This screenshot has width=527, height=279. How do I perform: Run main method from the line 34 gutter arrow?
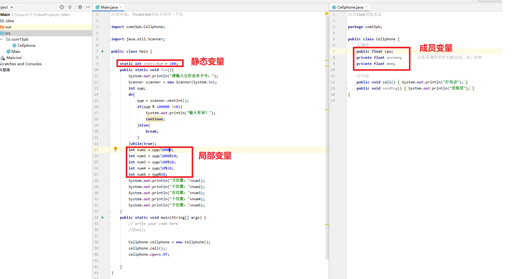coord(103,217)
